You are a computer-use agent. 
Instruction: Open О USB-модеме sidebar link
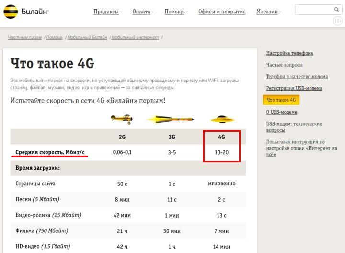pyautogui.click(x=282, y=112)
